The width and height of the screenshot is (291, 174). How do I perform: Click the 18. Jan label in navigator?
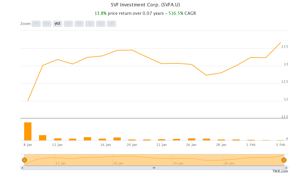click(x=118, y=164)
